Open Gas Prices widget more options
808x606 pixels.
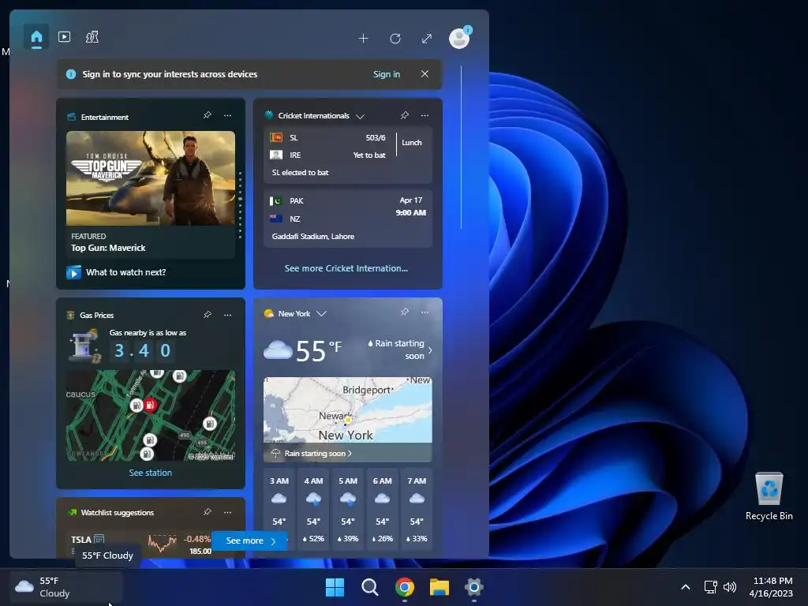coord(228,315)
